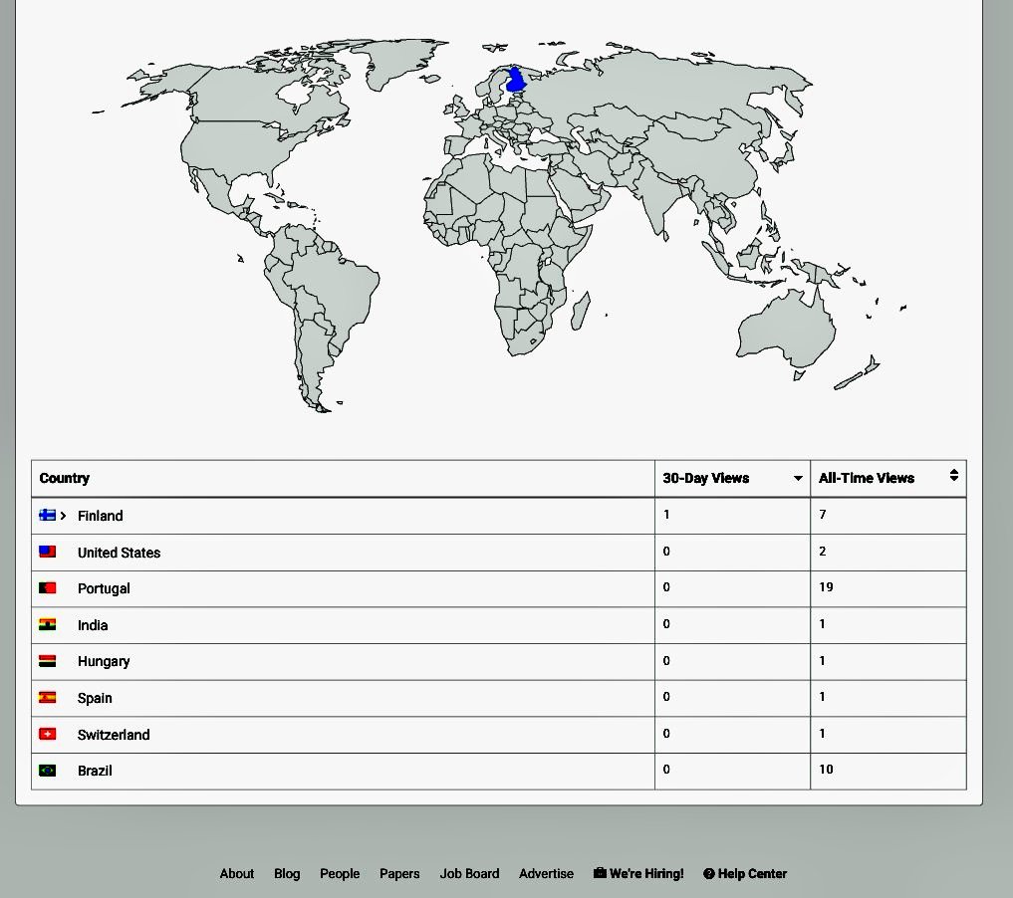The image size is (1013, 898).
Task: Click Madagascar on the world map
Action: [x=581, y=312]
